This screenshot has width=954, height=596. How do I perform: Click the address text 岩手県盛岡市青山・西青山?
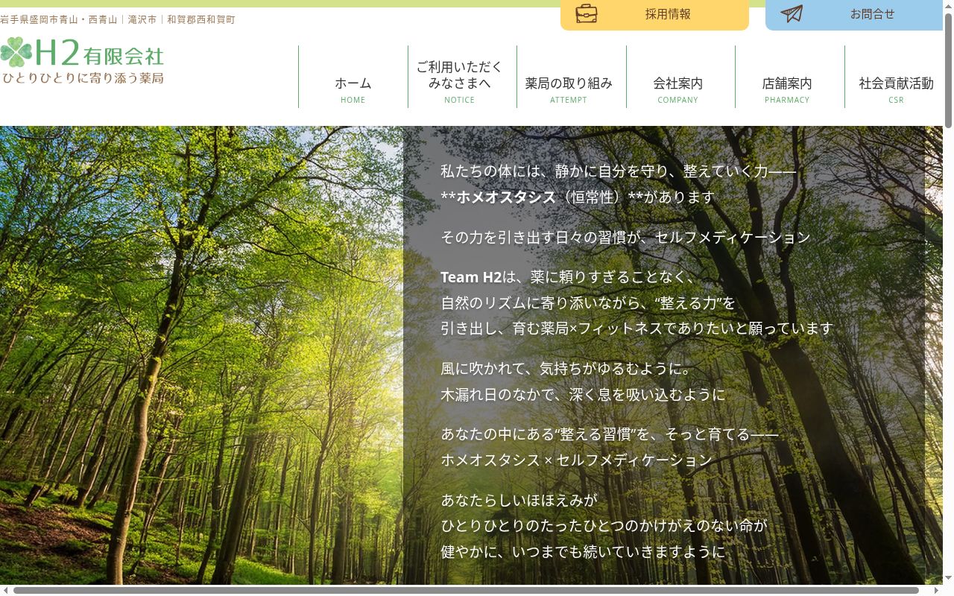(59, 19)
